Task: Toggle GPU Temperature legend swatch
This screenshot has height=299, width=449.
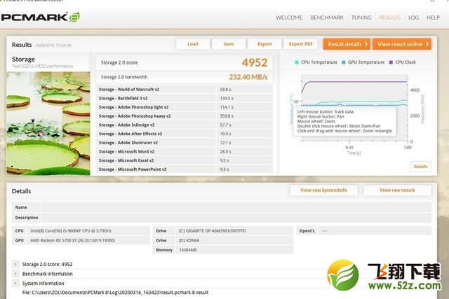Action: click(x=344, y=62)
